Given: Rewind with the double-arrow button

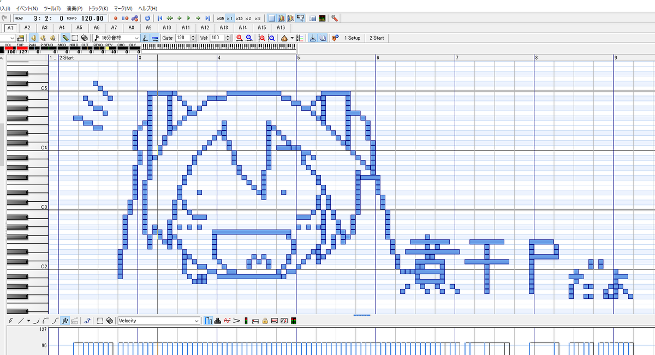Looking at the screenshot, I should [x=170, y=18].
